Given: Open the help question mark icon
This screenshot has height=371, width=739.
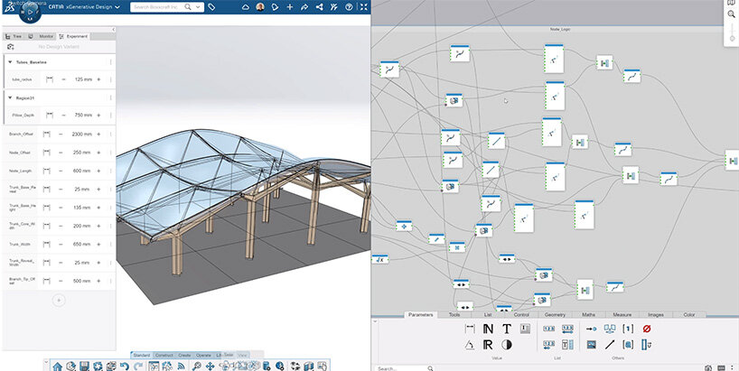Looking at the screenshot, I should pos(348,6).
